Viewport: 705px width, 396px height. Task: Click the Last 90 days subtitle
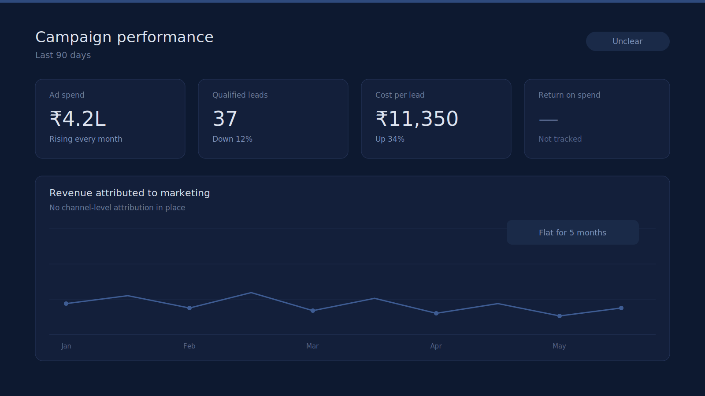tap(63, 55)
